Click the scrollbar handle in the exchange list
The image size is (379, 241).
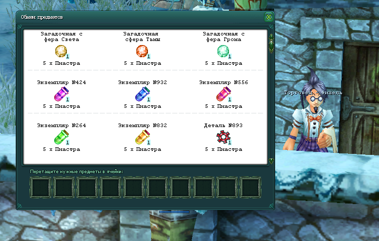click(271, 44)
